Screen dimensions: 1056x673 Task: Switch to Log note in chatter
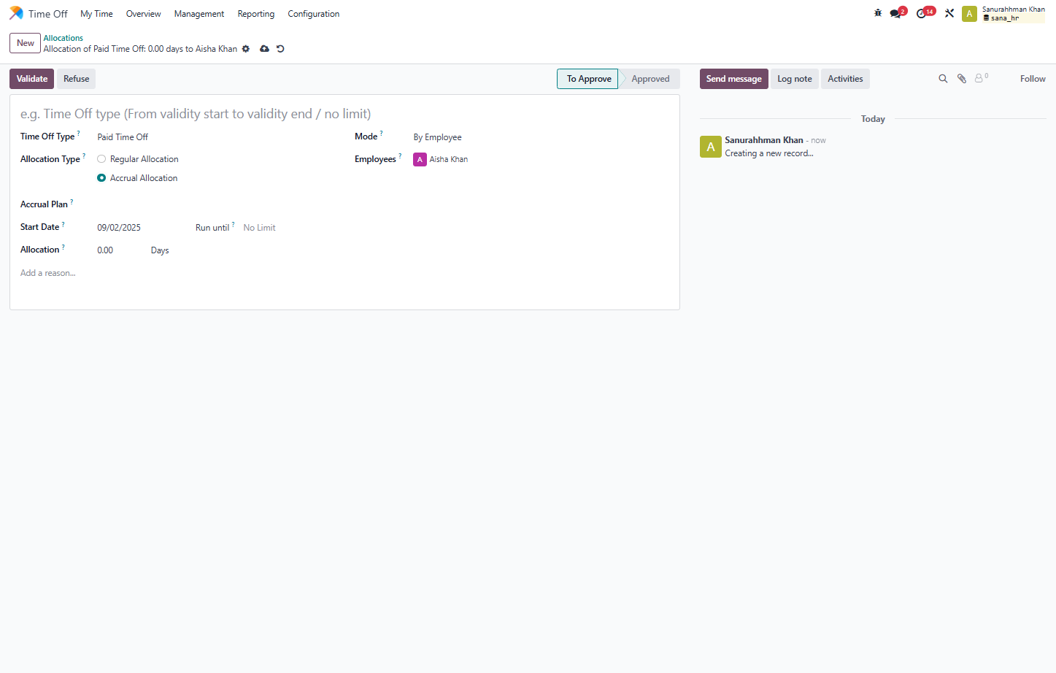click(795, 79)
